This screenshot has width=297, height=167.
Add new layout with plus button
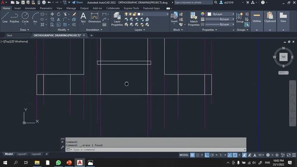click(x=46, y=154)
